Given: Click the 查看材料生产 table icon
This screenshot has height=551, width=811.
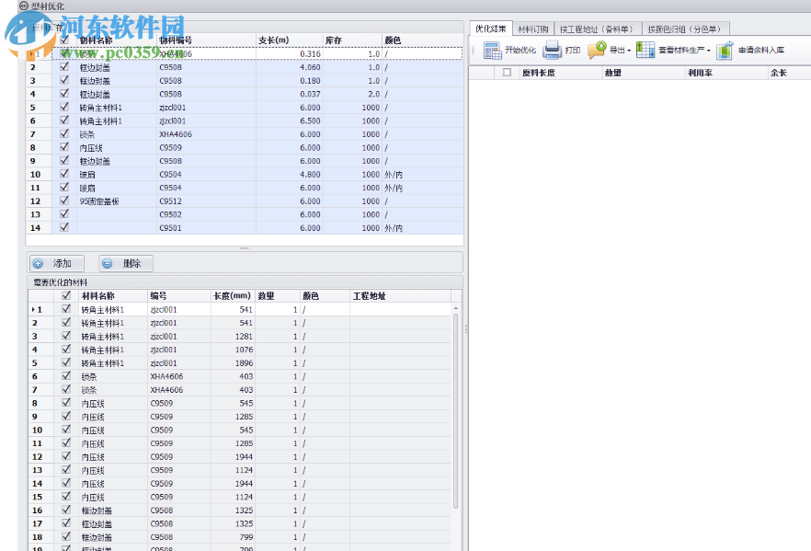Looking at the screenshot, I should (x=645, y=50).
